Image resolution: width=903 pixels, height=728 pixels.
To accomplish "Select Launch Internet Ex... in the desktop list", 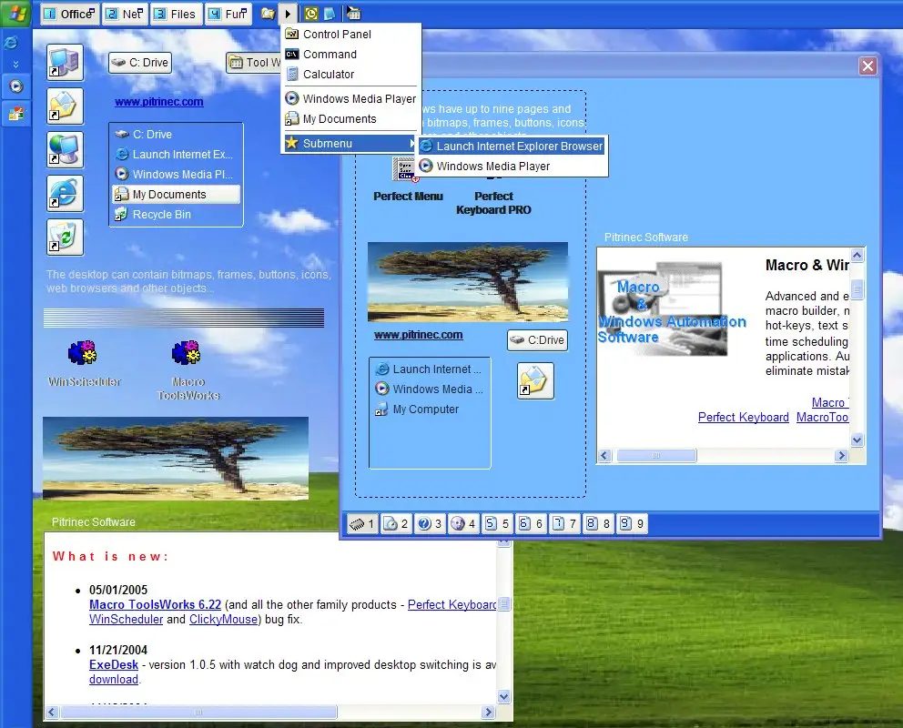I will click(x=177, y=154).
